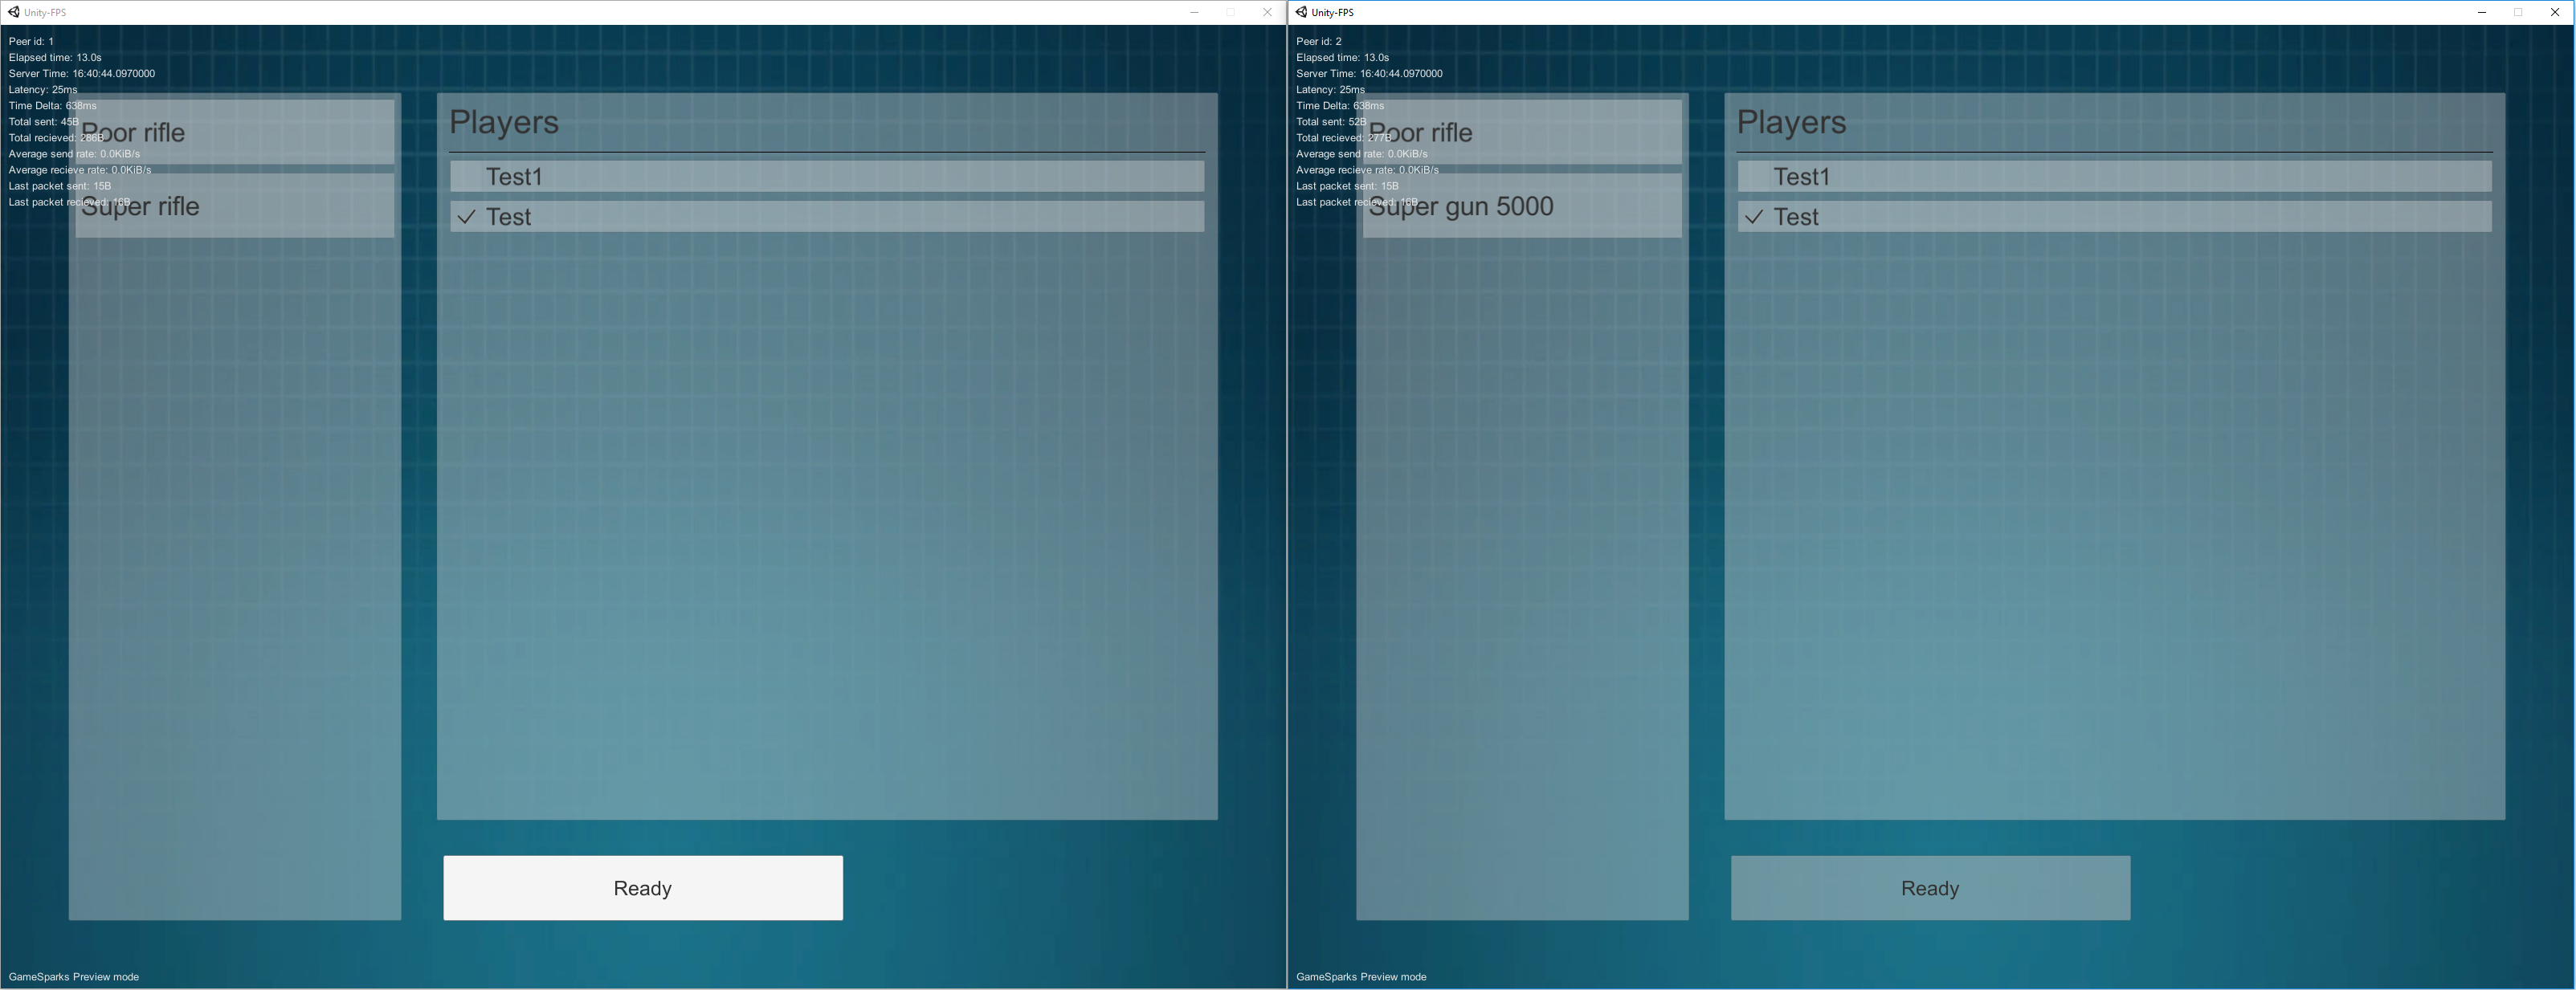Toggle Test's ready checkmark in Peer 1 window
The height and width of the screenshot is (990, 2576).
pyautogui.click(x=466, y=217)
